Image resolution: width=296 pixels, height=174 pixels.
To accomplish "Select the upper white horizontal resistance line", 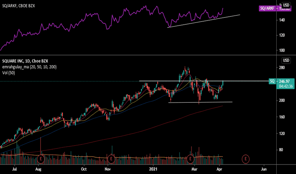I will tap(204, 81).
